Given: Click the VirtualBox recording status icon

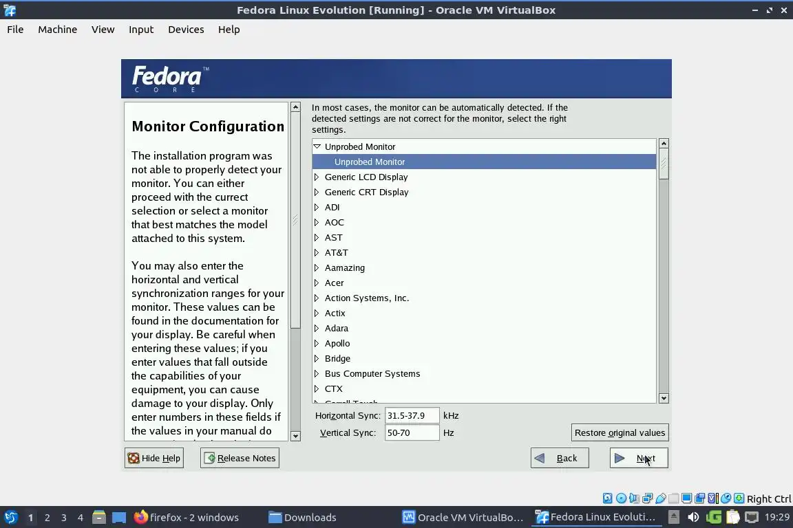Looking at the screenshot, I should (x=700, y=498).
